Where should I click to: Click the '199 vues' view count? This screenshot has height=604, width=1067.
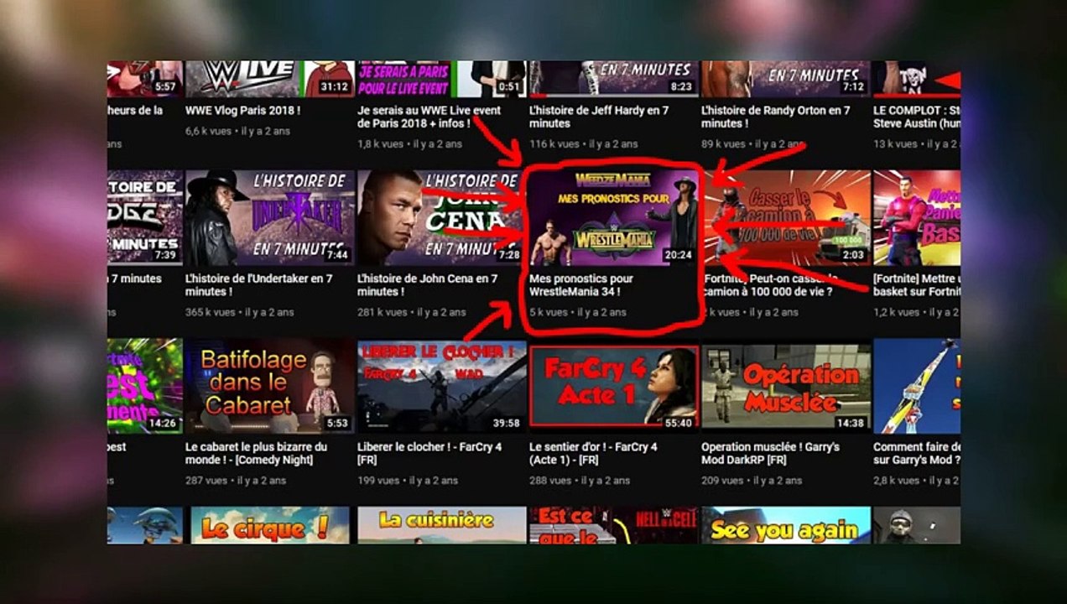click(x=377, y=481)
